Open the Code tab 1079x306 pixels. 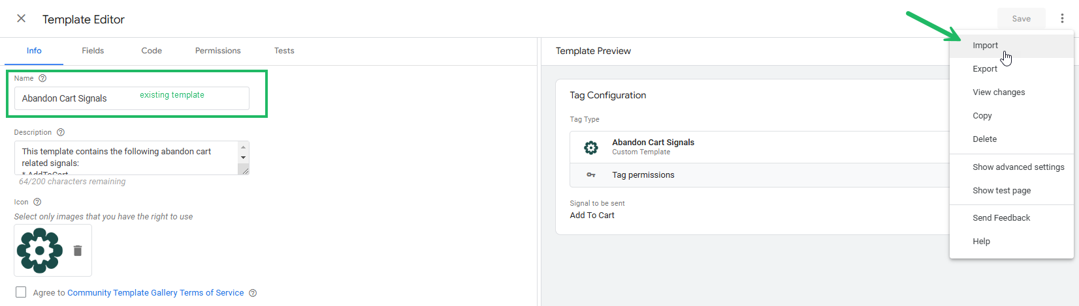(x=152, y=51)
